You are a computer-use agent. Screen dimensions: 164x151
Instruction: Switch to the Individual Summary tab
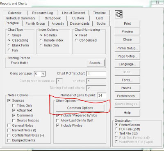click(x=20, y=18)
